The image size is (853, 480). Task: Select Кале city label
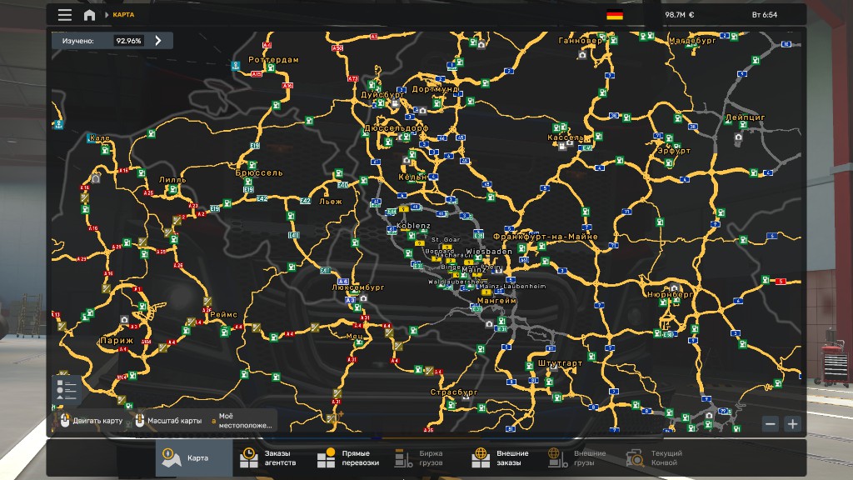point(100,138)
